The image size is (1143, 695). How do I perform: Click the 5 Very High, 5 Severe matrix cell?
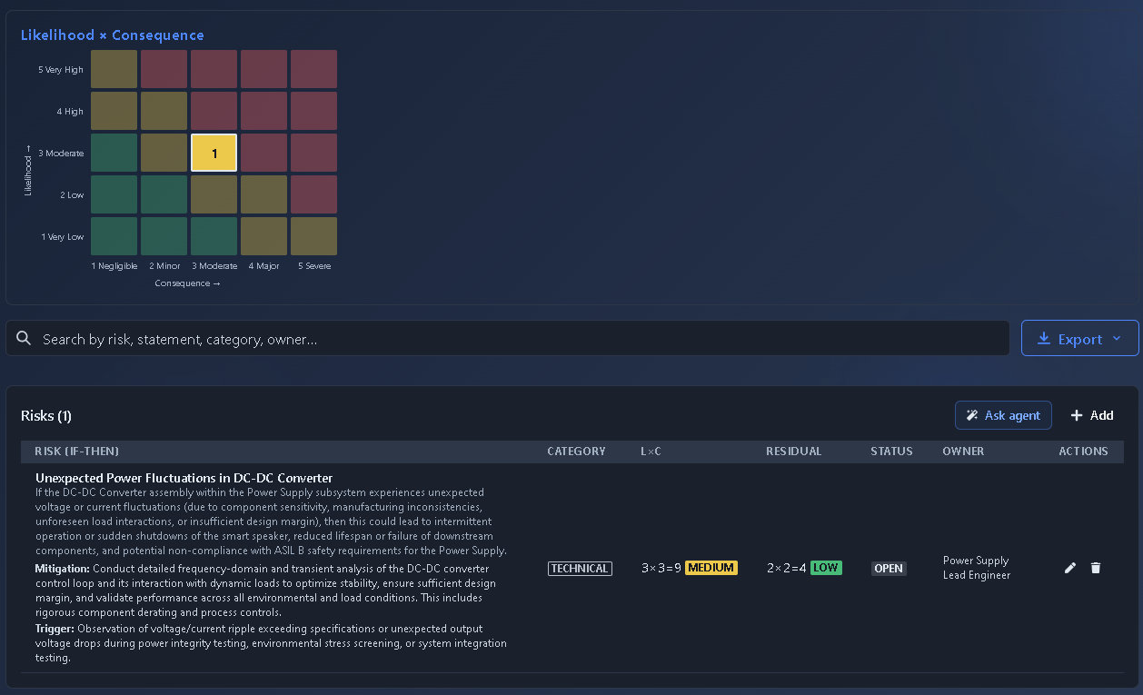[x=313, y=69]
